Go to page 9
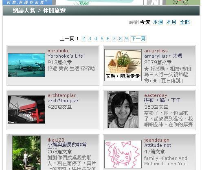 tap(126, 39)
